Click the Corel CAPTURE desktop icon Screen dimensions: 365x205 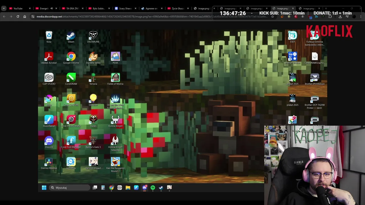click(71, 101)
